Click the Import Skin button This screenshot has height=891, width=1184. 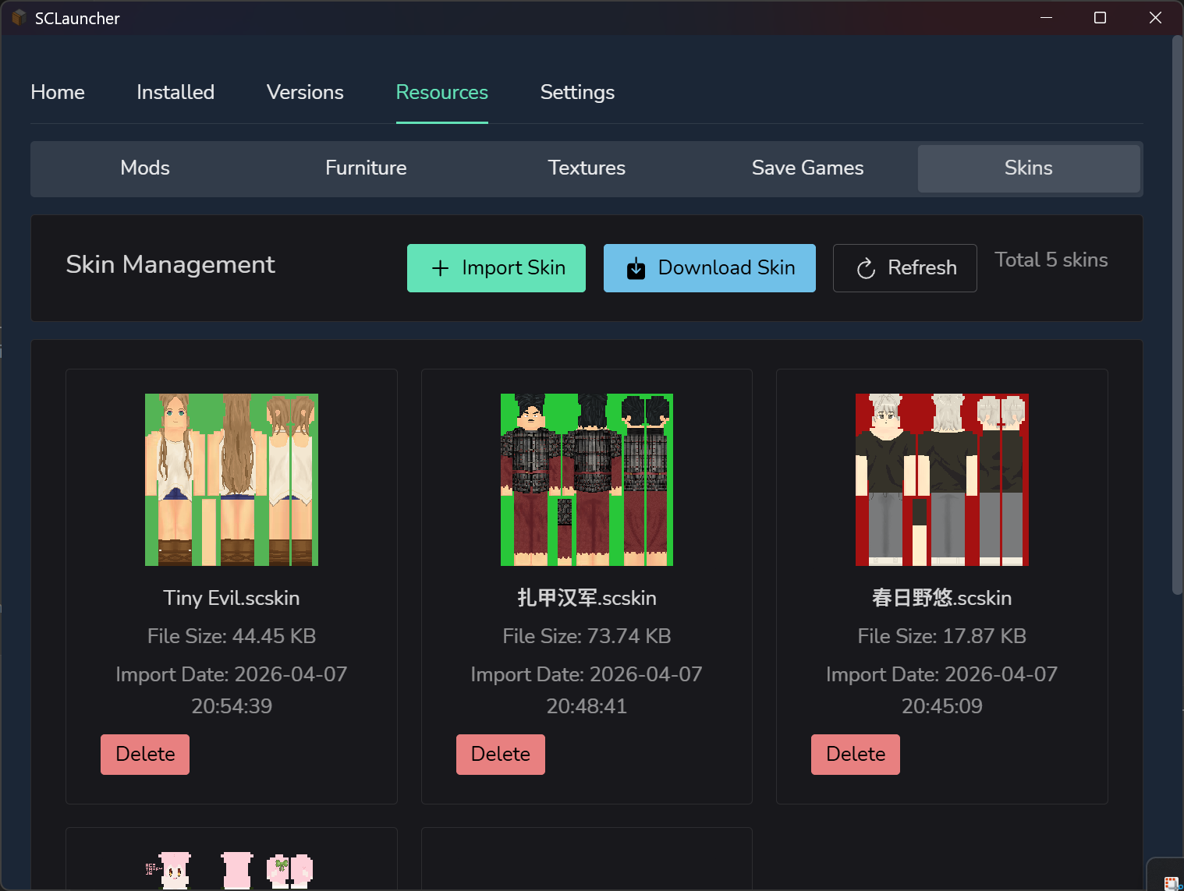pos(496,268)
